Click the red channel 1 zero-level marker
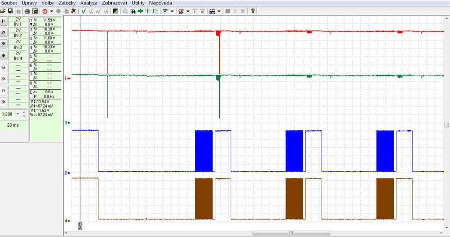 68,78
